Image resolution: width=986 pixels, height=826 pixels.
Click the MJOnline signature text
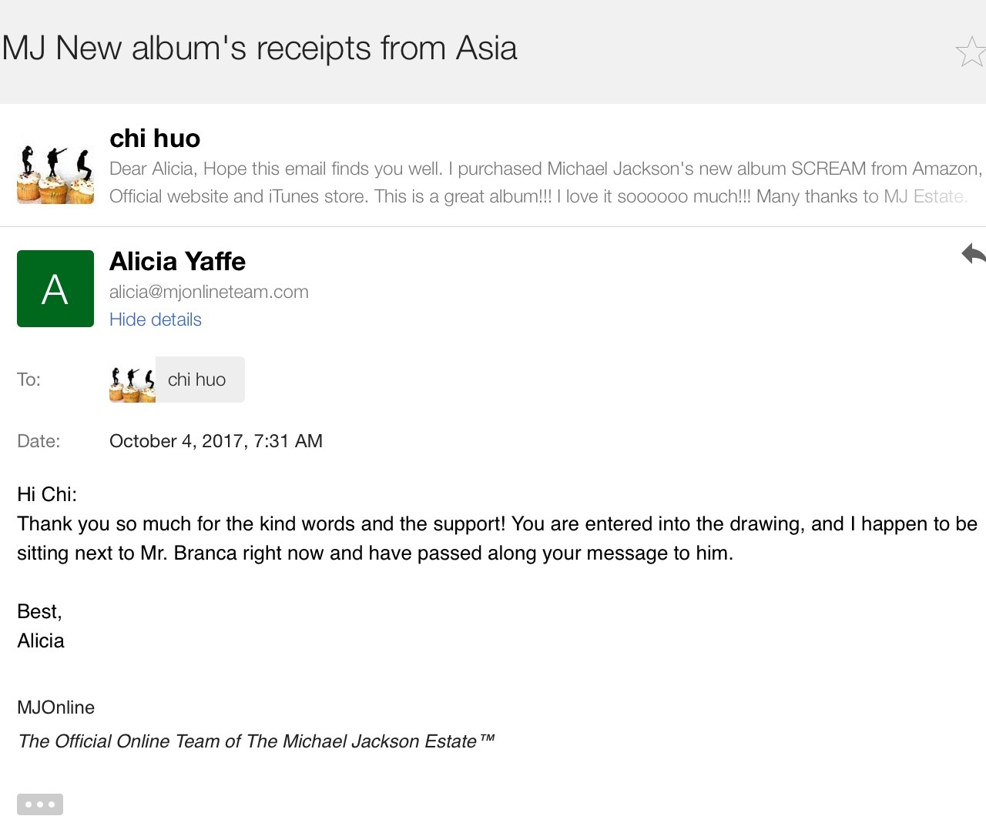click(56, 707)
